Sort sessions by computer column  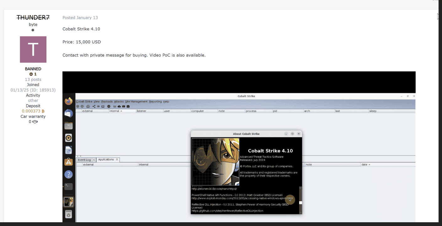tap(204, 111)
